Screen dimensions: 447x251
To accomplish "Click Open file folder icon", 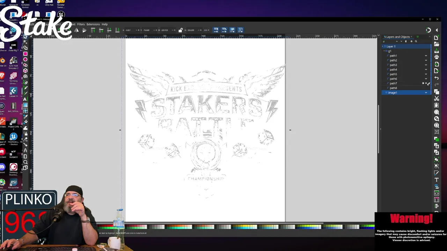I will tap(436, 44).
